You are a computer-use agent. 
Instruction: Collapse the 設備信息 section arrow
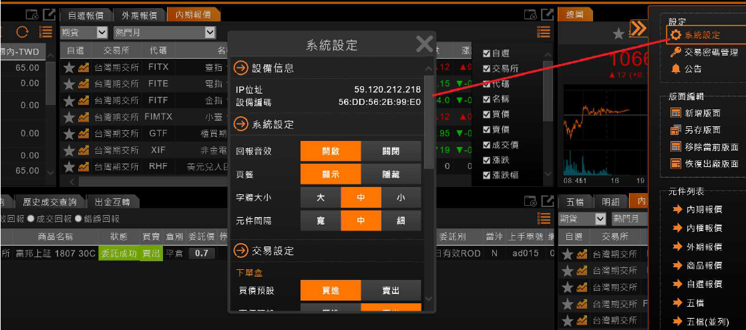coord(240,68)
